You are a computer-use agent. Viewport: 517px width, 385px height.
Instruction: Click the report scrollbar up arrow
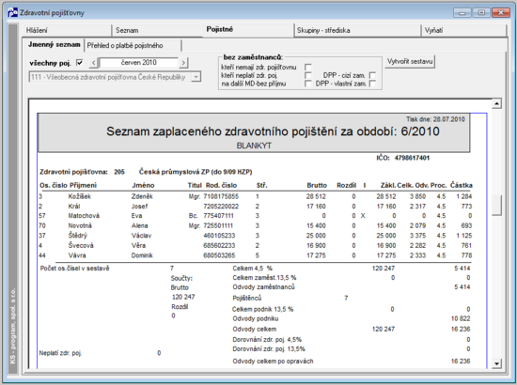(496, 103)
